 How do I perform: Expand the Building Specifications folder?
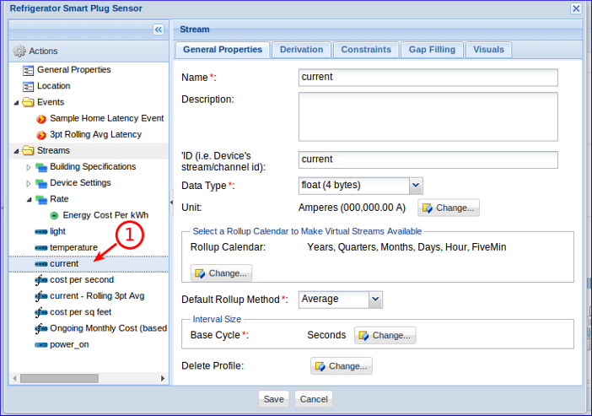[29, 167]
